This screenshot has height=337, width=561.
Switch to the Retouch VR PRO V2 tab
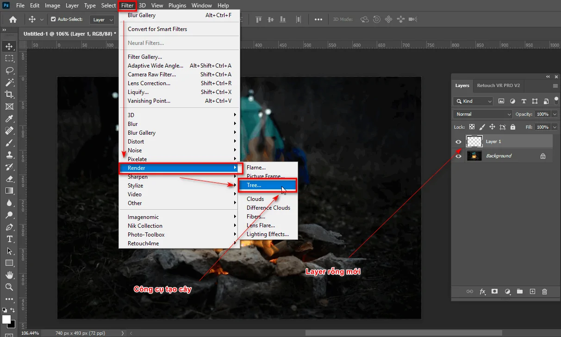(499, 86)
